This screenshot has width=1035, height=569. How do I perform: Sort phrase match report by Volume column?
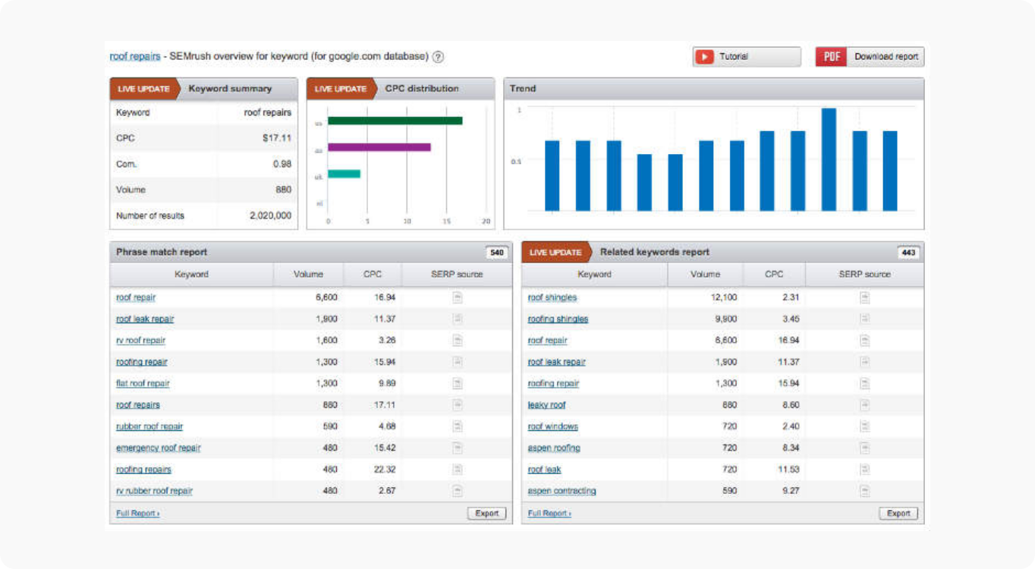click(308, 275)
